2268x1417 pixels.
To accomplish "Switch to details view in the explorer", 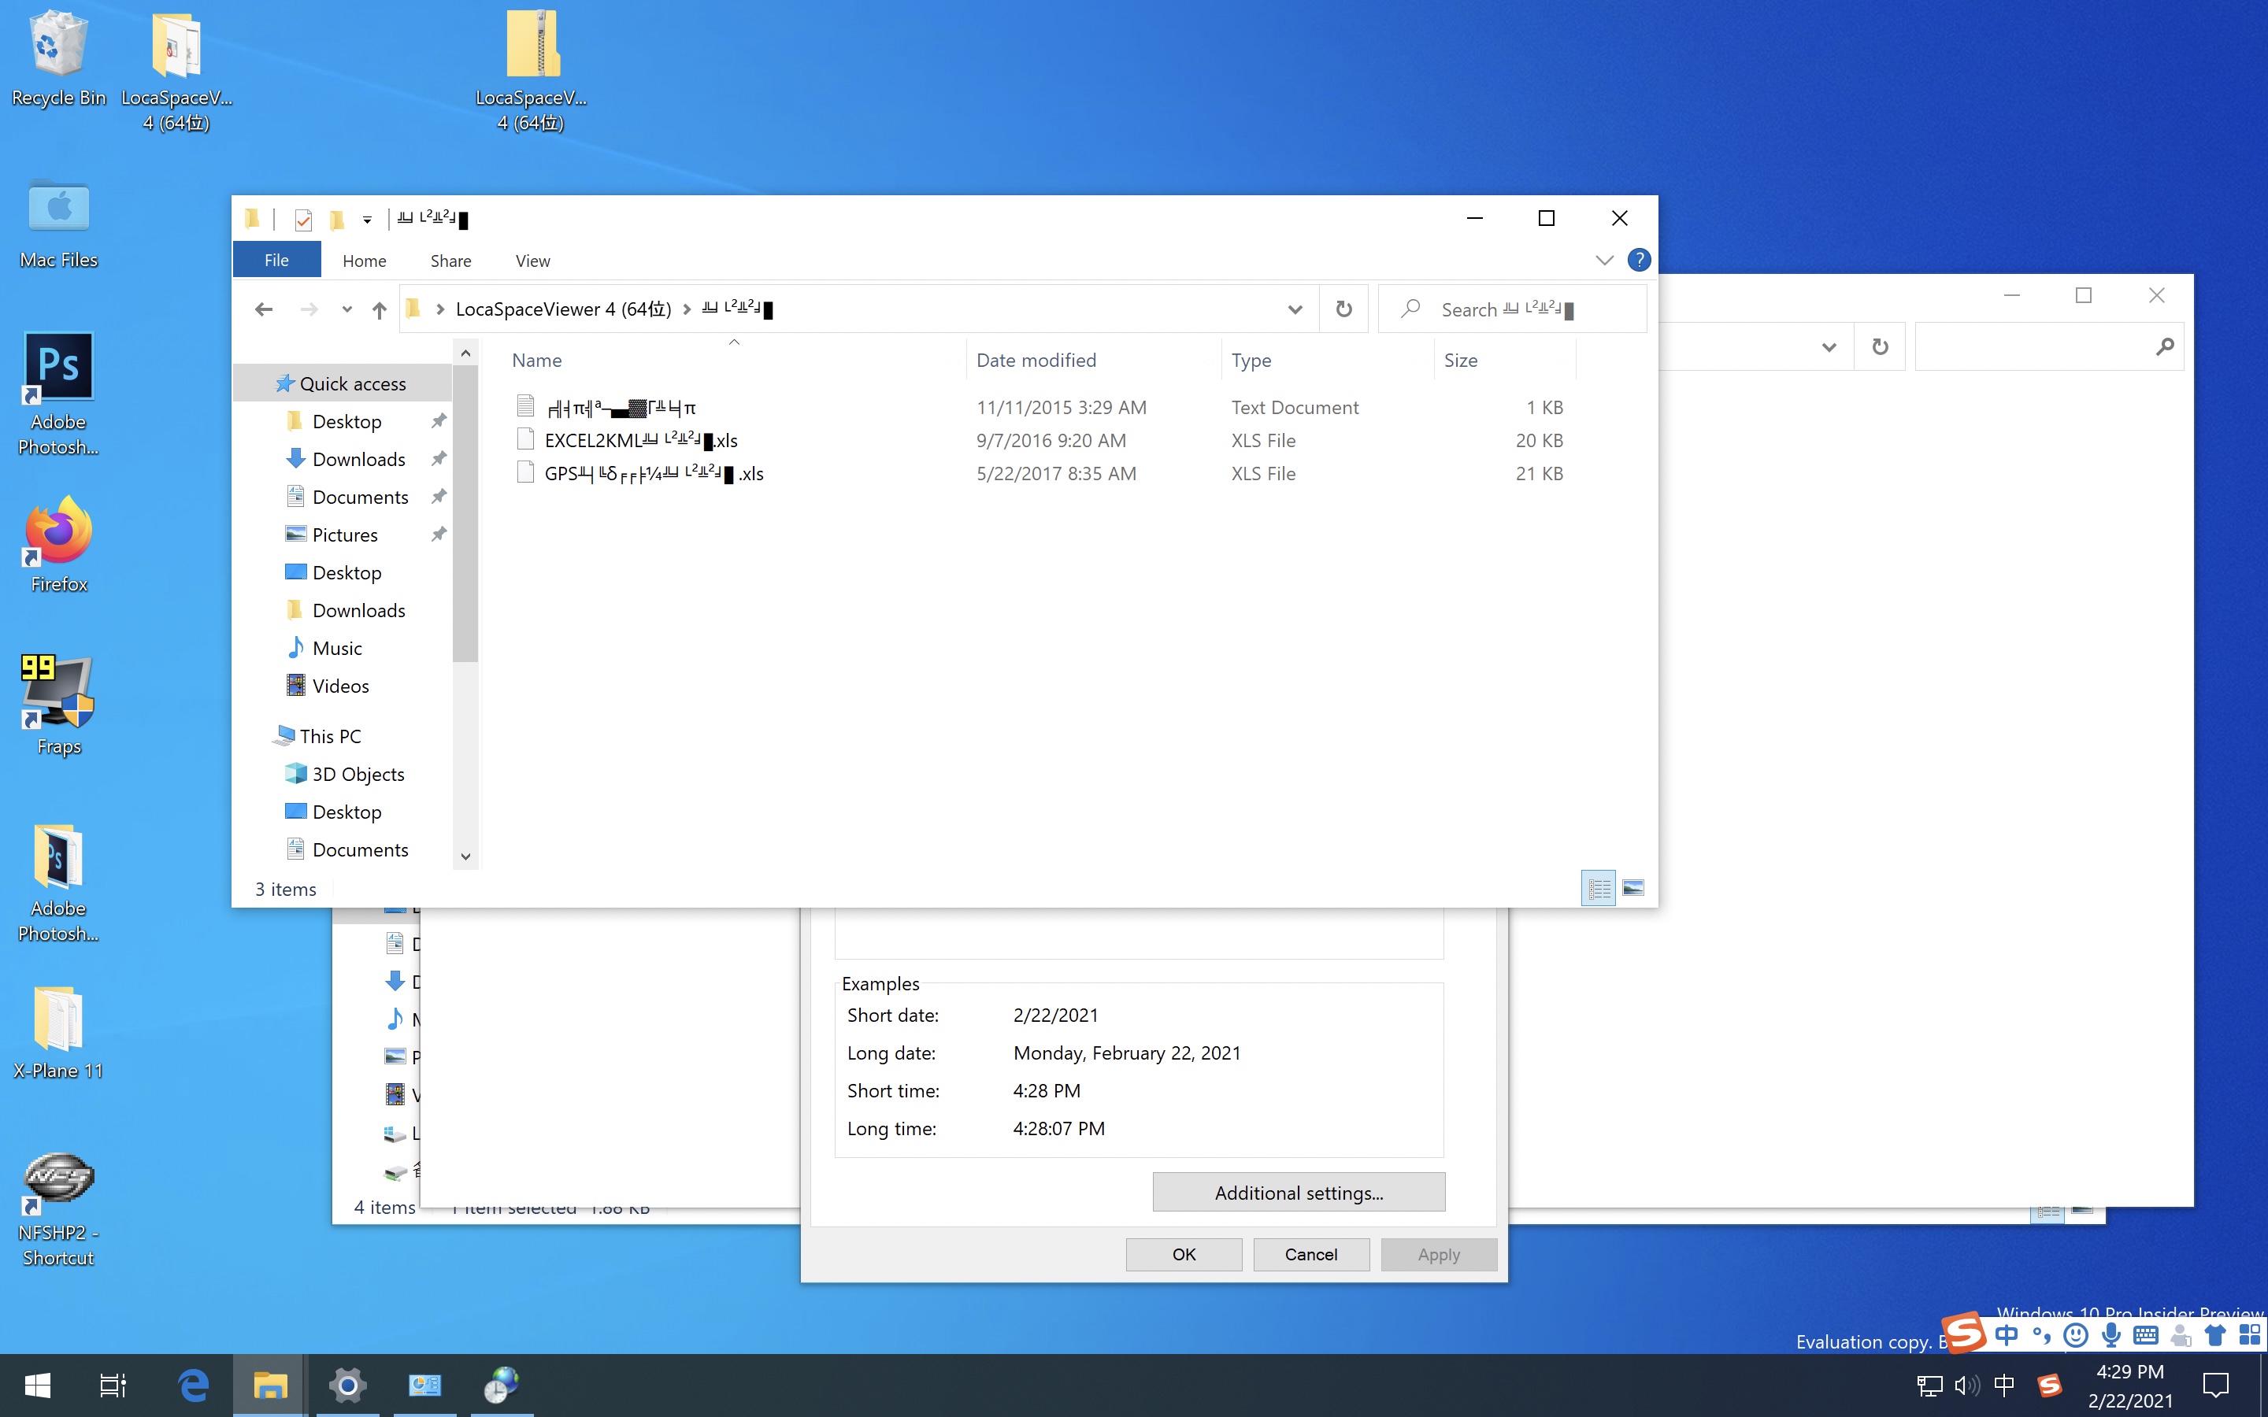I will pyautogui.click(x=1598, y=887).
